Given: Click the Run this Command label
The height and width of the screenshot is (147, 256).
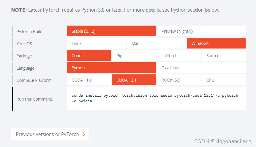Looking at the screenshot, I should click(35, 99).
